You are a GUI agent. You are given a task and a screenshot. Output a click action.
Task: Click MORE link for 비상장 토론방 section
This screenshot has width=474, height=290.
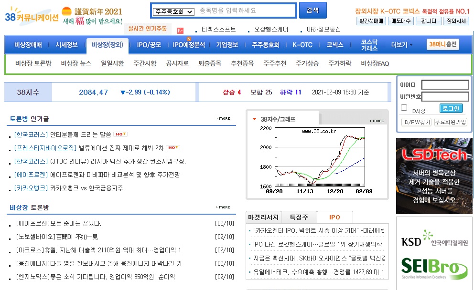(x=223, y=207)
